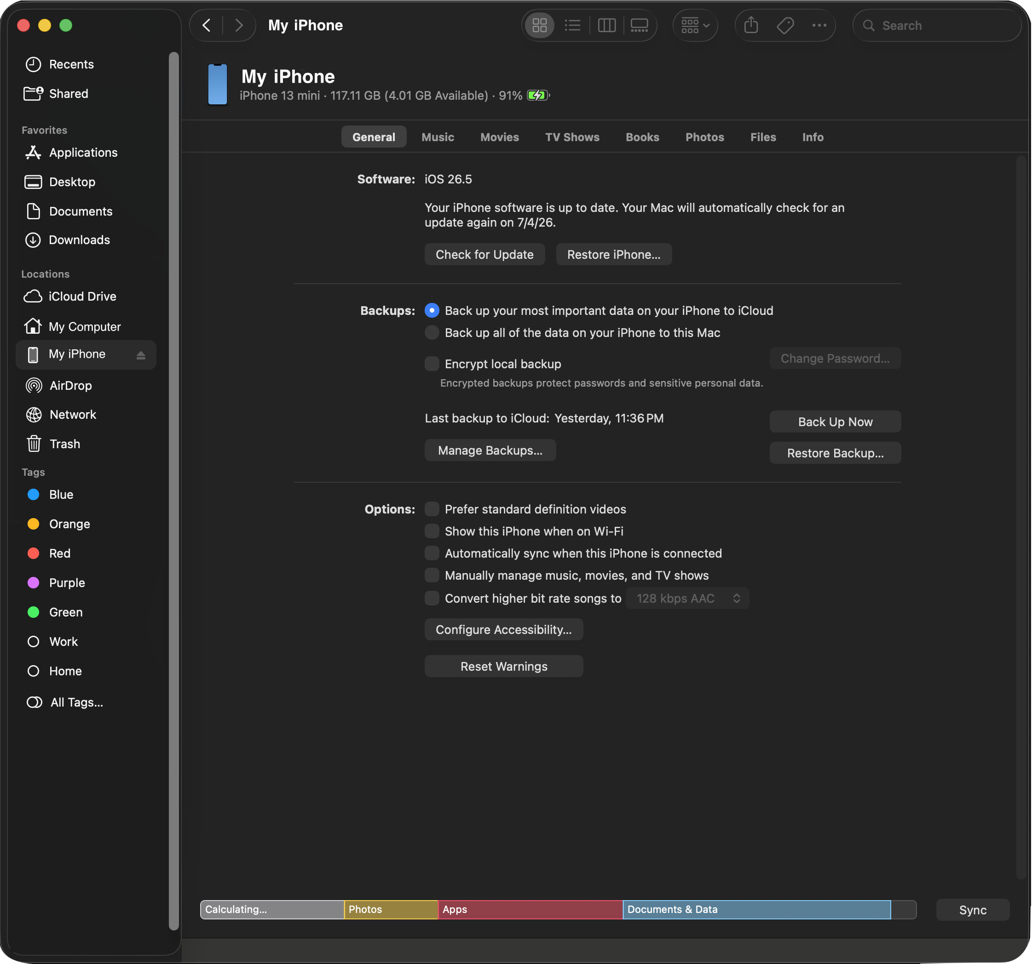
Task: Switch to the Movies tab
Action: (499, 137)
